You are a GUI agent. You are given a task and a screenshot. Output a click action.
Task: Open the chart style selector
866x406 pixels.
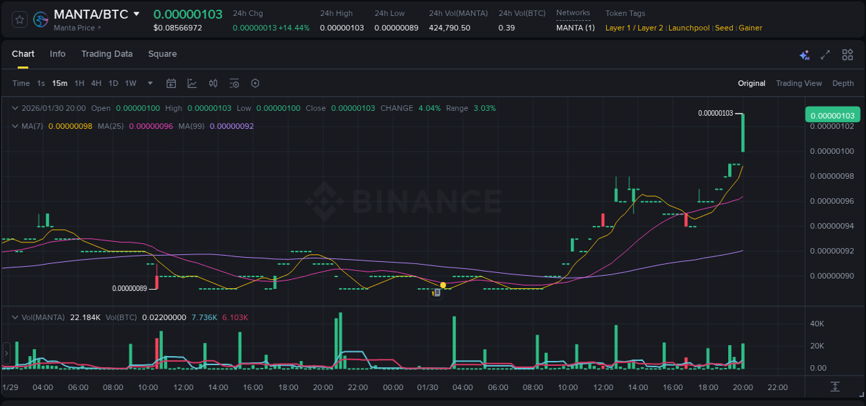[192, 83]
